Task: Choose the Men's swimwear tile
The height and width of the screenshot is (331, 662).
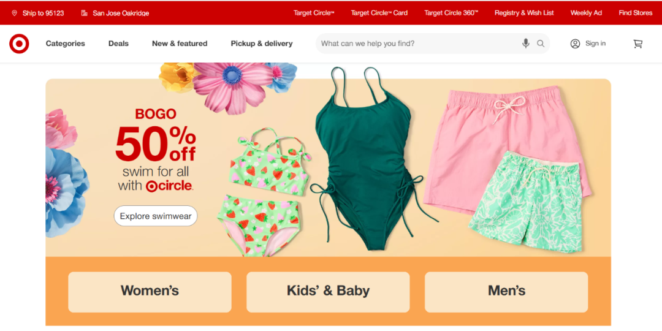Action: pos(506,292)
